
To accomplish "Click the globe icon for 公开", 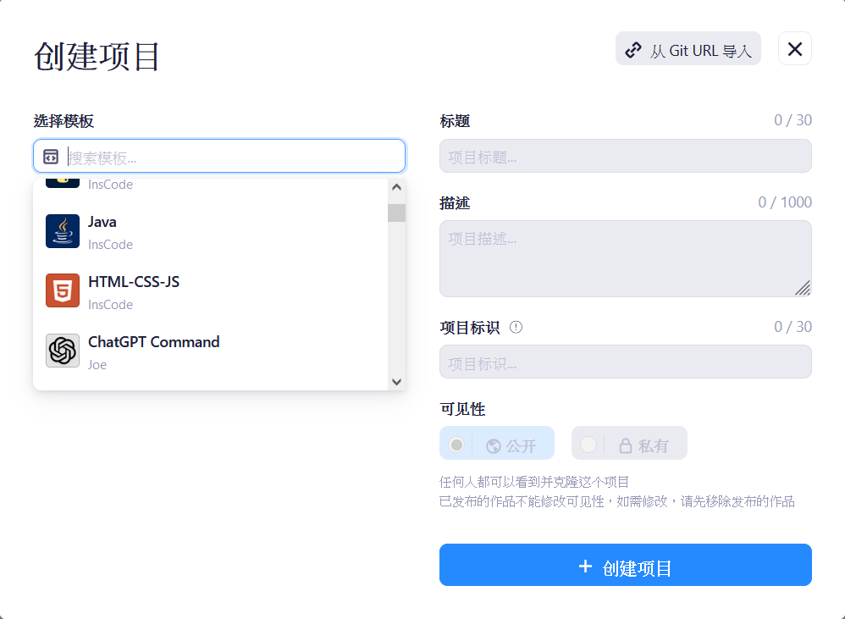I will click(494, 445).
